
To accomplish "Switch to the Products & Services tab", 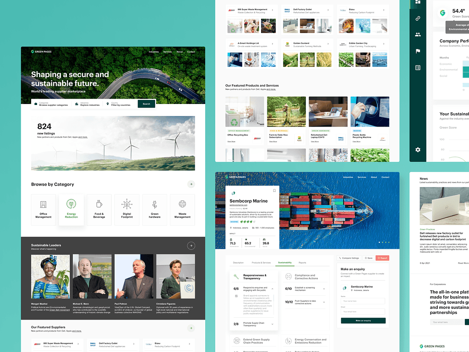I will 261,263.
